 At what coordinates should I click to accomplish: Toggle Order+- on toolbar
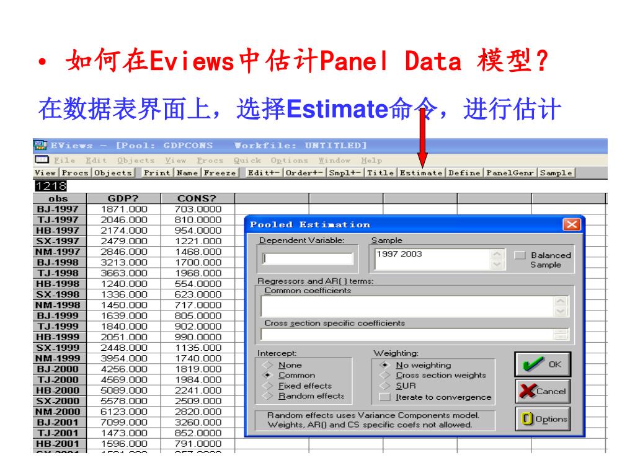304,173
